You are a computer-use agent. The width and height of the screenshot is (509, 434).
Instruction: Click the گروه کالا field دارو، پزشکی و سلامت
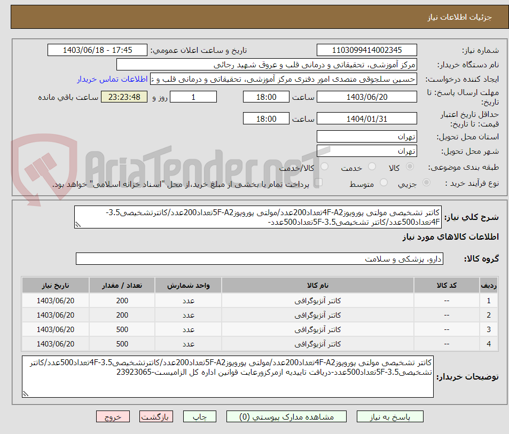point(260,259)
